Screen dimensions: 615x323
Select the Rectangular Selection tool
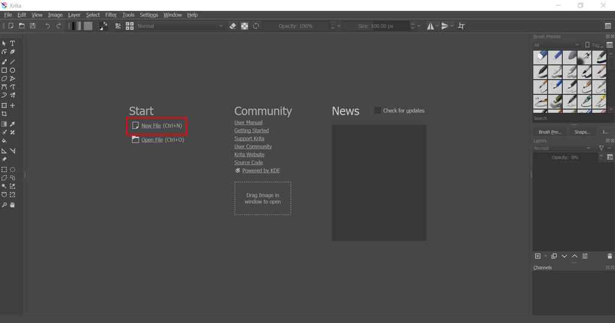click(x=4, y=170)
